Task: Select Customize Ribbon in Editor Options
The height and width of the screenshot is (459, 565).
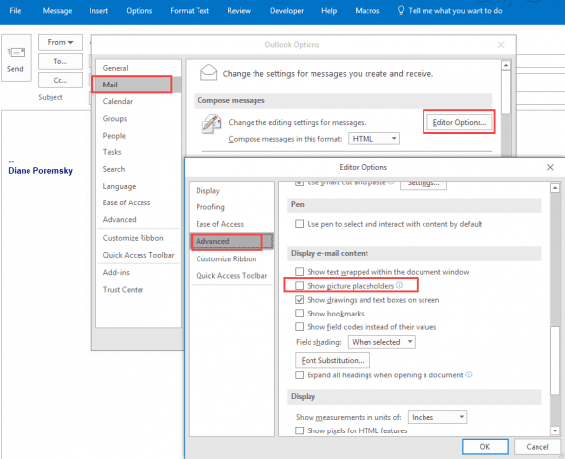Action: pos(232,258)
